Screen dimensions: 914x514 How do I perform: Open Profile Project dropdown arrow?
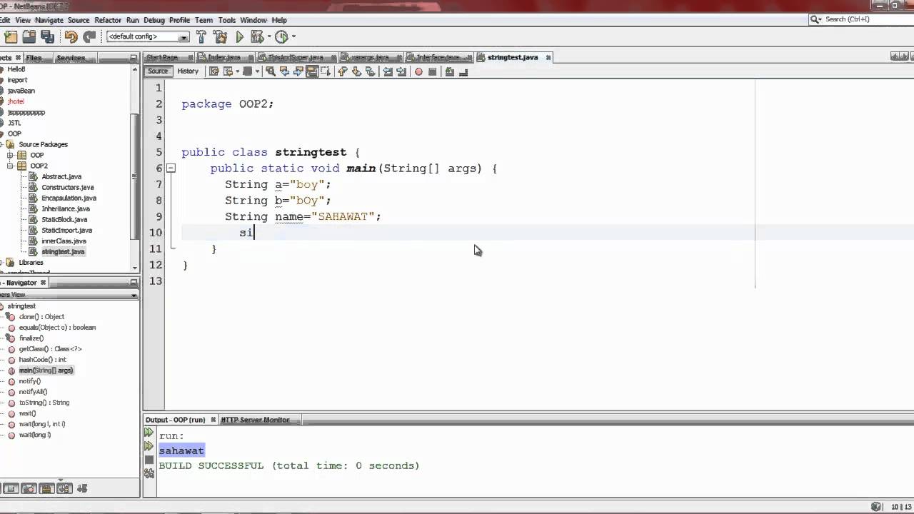293,36
